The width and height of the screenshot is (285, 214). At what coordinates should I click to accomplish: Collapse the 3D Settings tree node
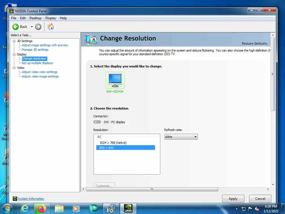coord(14,41)
